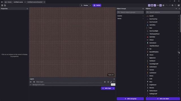The width and height of the screenshot is (181, 101).
Task: Add a new object
Action: (163, 99)
